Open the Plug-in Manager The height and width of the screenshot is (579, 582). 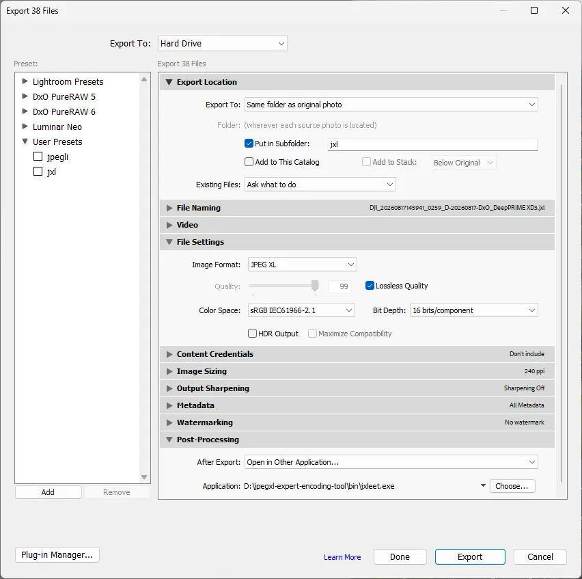point(57,554)
